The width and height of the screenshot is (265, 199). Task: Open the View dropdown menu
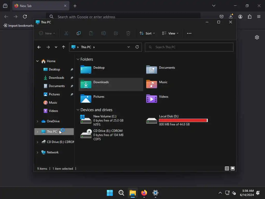point(170,33)
